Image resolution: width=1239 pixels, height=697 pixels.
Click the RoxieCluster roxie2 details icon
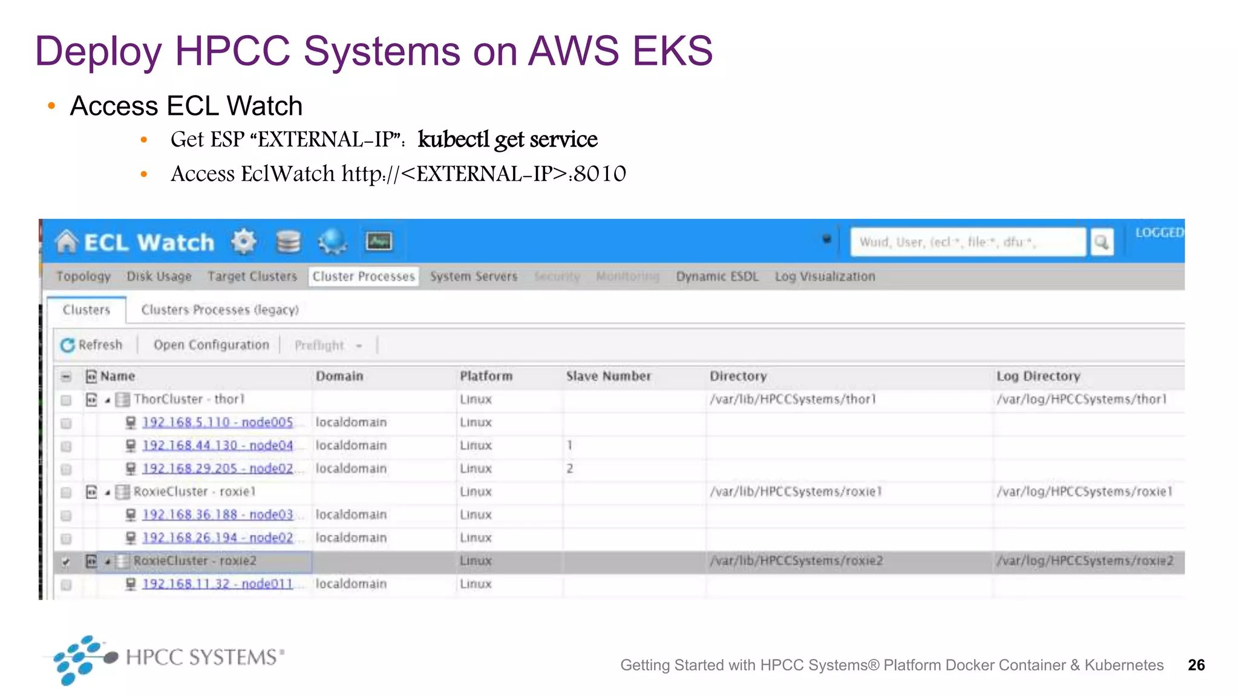point(91,561)
